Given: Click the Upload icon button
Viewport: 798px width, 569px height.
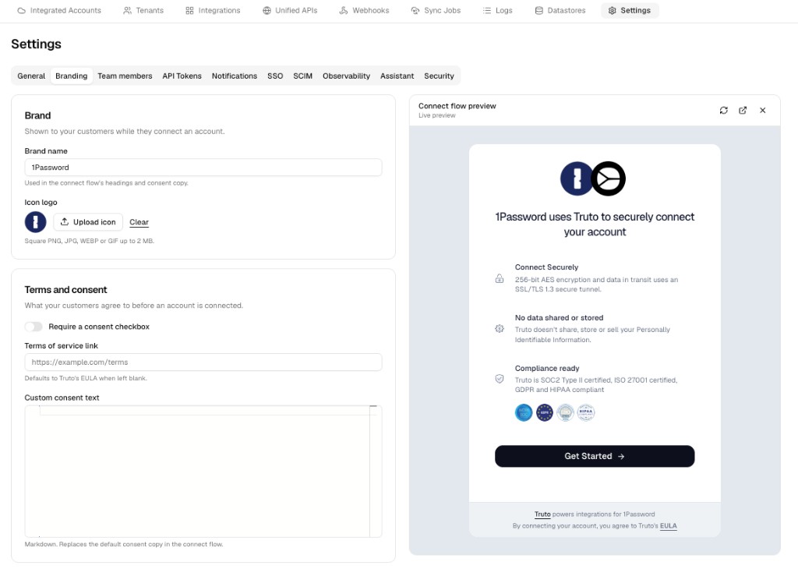Looking at the screenshot, I should (x=88, y=222).
